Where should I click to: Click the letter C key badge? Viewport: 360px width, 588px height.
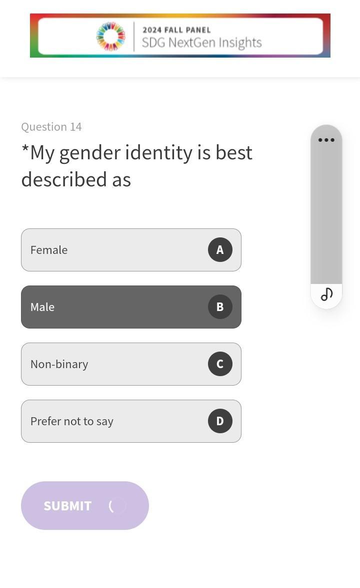(x=220, y=364)
